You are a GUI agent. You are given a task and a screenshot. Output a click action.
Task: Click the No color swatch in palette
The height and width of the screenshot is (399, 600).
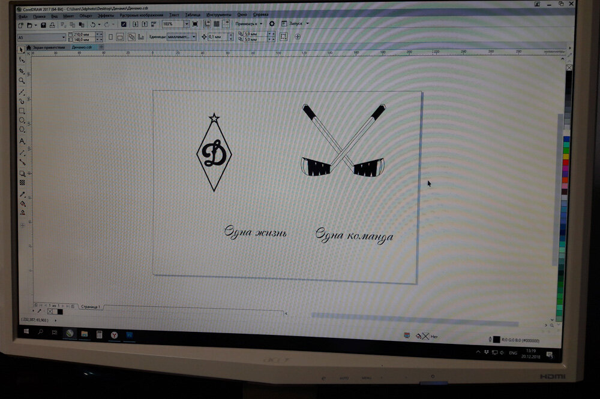click(569, 68)
